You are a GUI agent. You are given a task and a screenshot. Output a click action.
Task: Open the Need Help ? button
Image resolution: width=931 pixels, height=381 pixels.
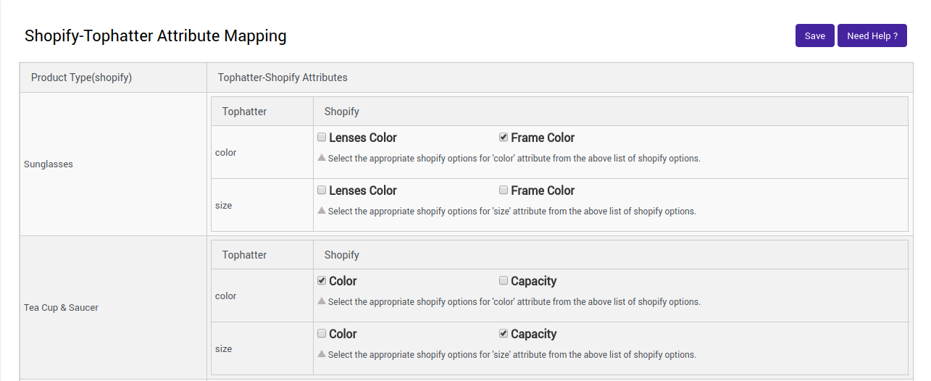[x=872, y=35]
